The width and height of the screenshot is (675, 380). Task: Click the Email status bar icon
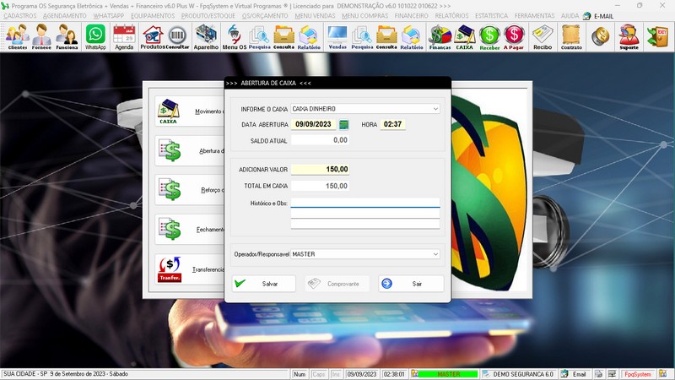(x=574, y=374)
